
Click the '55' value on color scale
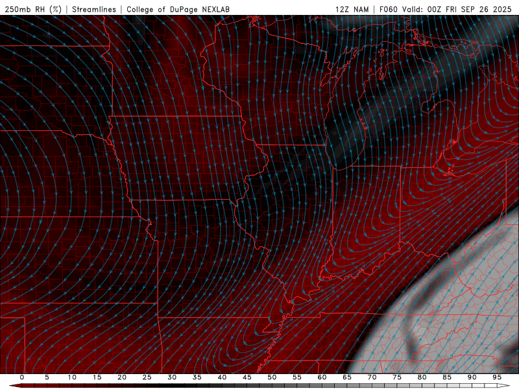[297, 377]
